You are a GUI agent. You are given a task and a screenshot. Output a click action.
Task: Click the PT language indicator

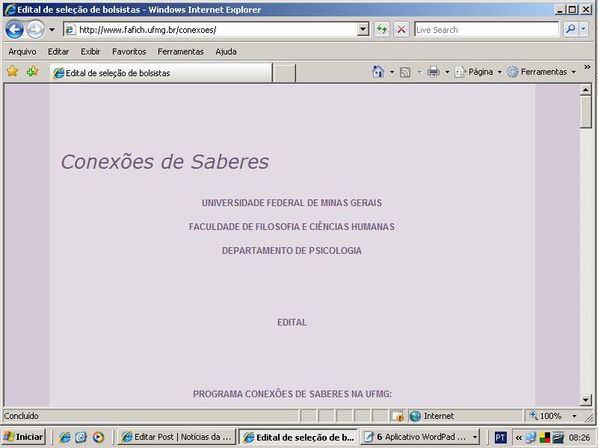[x=500, y=437]
